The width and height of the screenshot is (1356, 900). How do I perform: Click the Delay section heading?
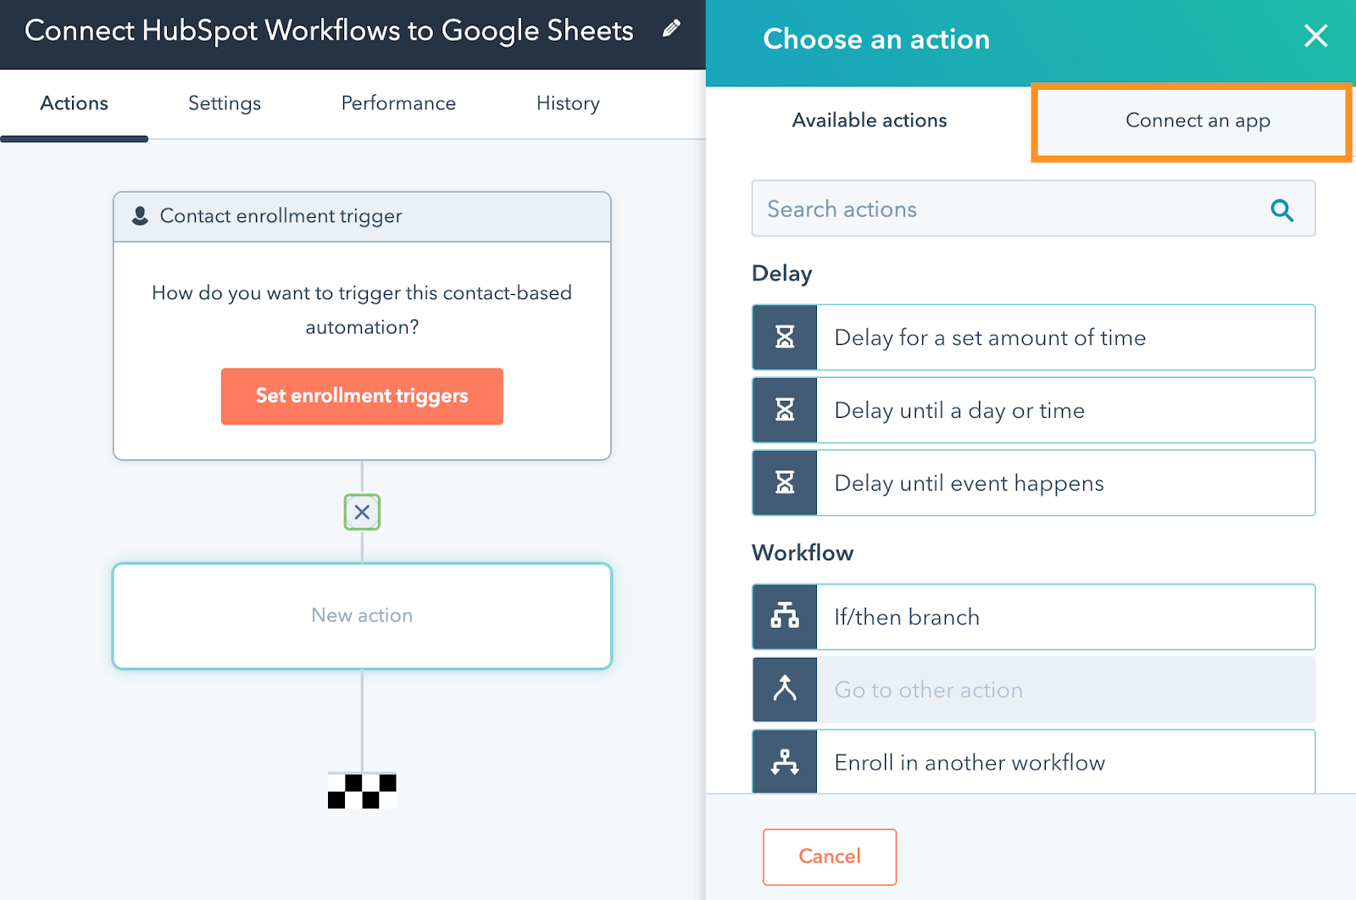click(782, 274)
